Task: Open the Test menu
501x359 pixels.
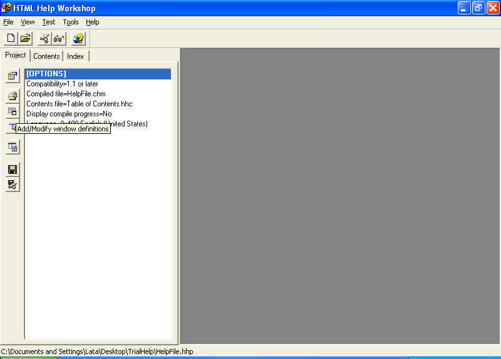Action: click(x=49, y=22)
